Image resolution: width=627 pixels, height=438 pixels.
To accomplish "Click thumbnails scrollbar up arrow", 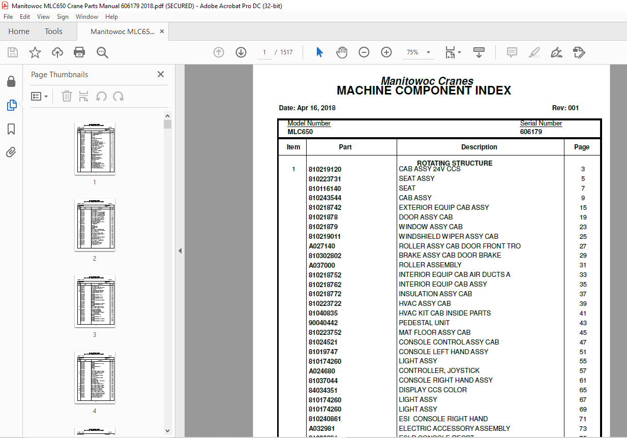I will tap(167, 115).
